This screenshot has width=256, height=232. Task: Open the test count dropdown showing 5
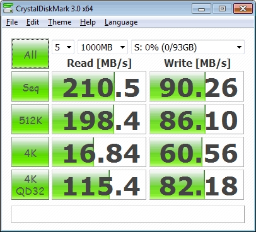click(x=63, y=47)
